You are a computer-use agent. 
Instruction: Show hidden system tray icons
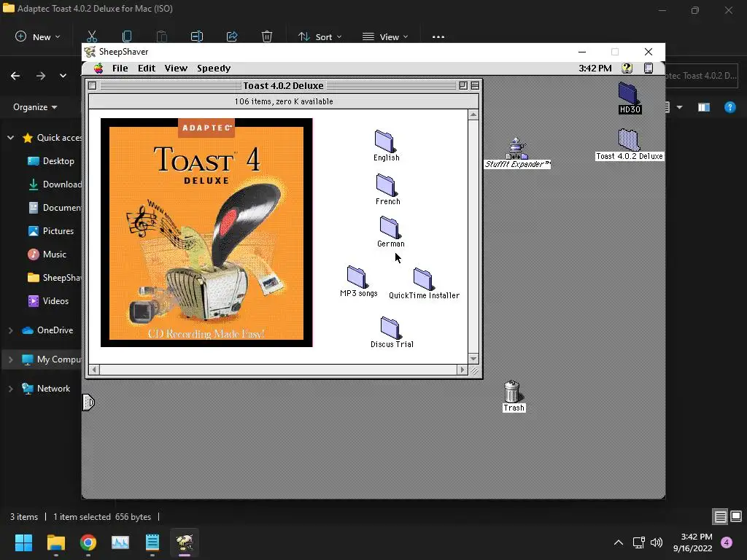(619, 542)
